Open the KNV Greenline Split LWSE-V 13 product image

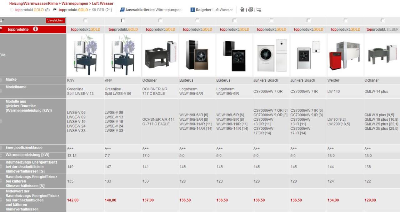(x=85, y=55)
